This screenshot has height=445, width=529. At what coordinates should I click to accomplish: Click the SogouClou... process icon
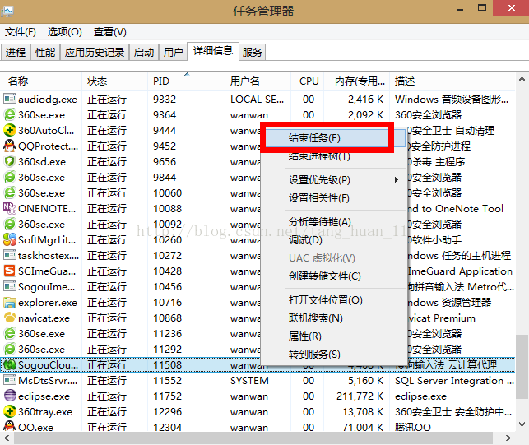coord(9,364)
